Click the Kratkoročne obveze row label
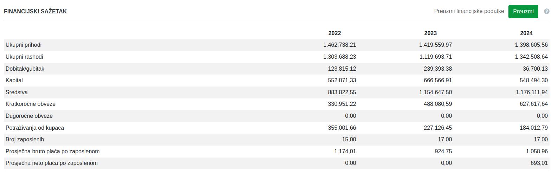 [x=31, y=104]
